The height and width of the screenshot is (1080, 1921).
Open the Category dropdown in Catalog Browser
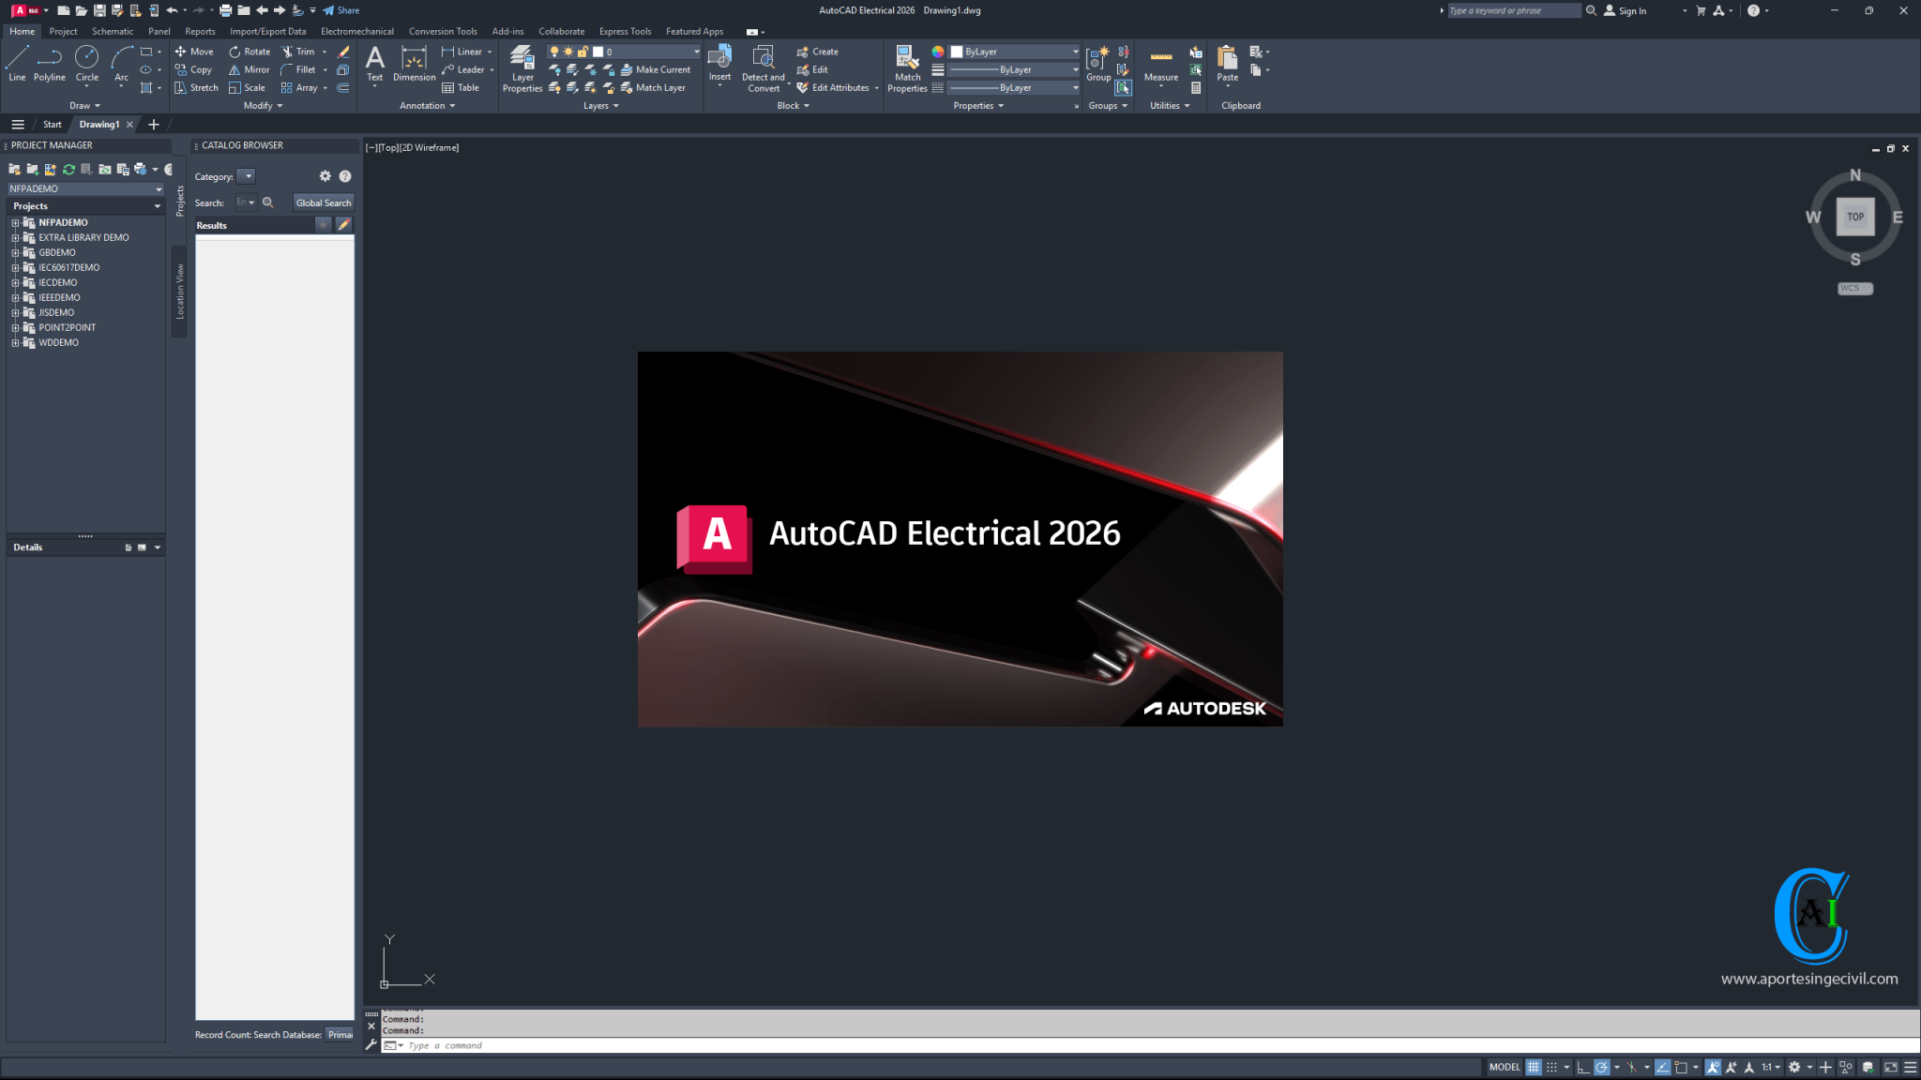[x=247, y=175]
